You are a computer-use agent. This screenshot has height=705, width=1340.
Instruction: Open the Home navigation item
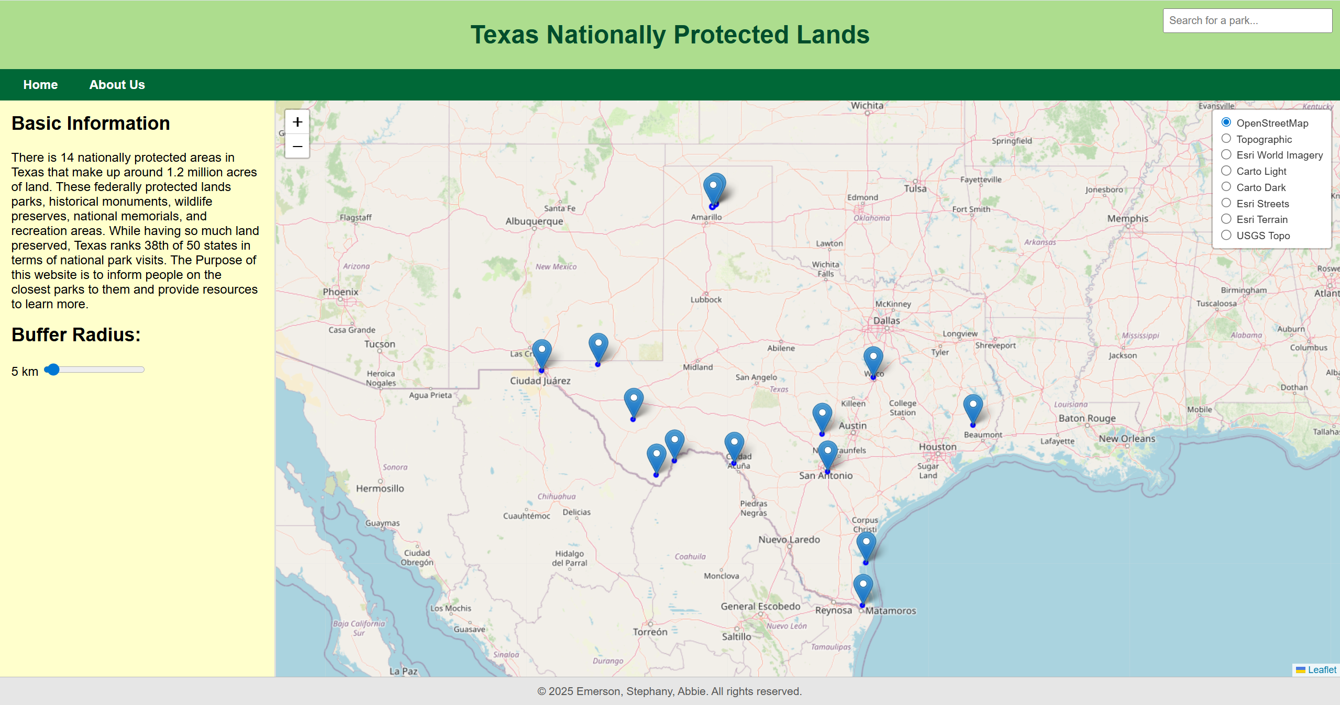40,85
